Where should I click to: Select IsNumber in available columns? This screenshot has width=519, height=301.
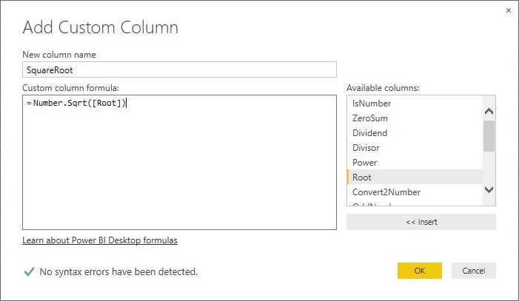(x=372, y=104)
